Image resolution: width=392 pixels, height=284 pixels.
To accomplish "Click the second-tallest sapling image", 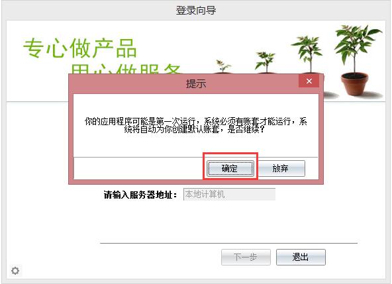I will point(307,54).
